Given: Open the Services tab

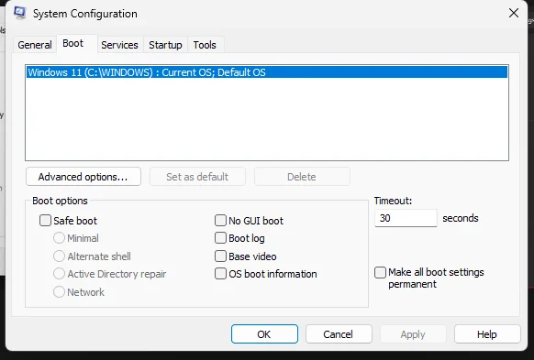Looking at the screenshot, I should click(x=119, y=45).
